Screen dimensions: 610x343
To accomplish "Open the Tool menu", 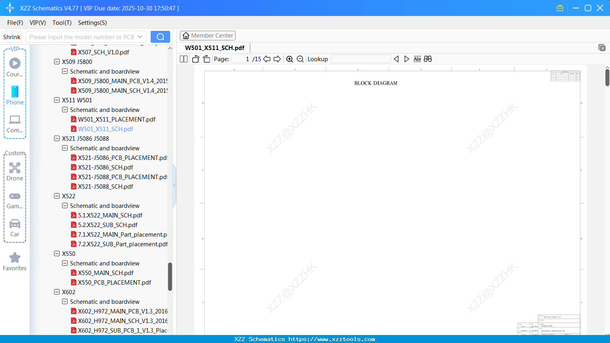I will (62, 23).
